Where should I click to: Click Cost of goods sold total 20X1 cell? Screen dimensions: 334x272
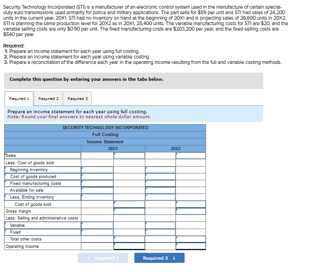pos(129,204)
